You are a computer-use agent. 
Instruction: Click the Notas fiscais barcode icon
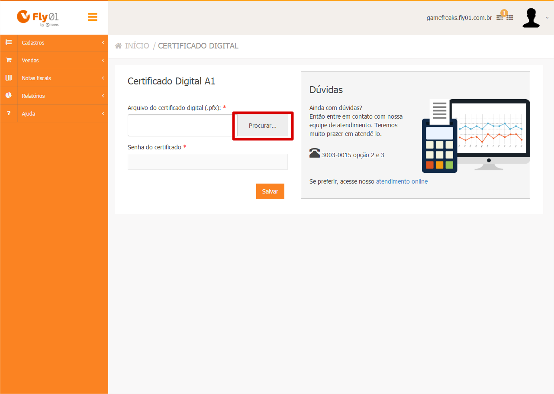pyautogui.click(x=9, y=78)
